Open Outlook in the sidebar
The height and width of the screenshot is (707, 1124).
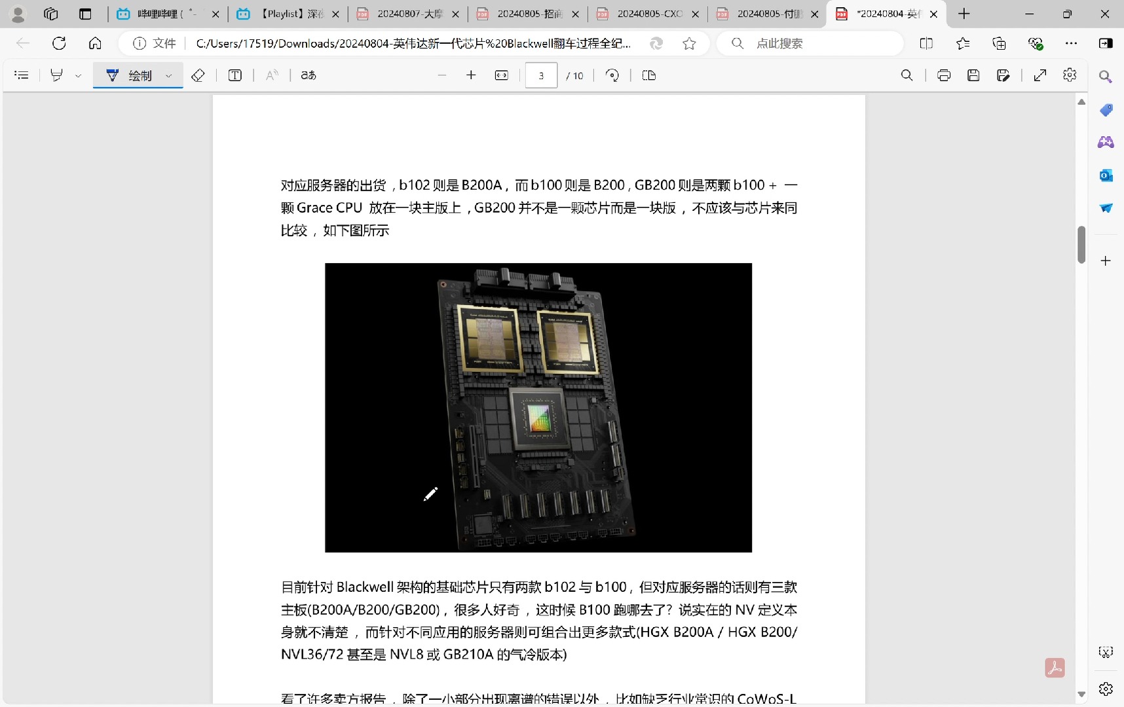[1106, 175]
